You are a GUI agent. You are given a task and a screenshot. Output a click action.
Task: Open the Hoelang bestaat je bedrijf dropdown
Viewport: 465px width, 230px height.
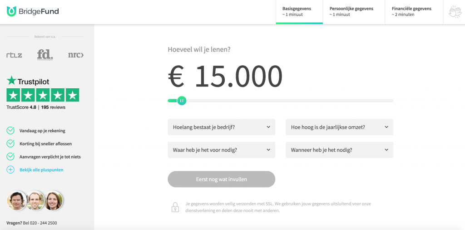(x=222, y=127)
